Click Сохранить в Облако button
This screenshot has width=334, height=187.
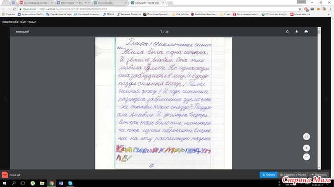click(x=293, y=175)
